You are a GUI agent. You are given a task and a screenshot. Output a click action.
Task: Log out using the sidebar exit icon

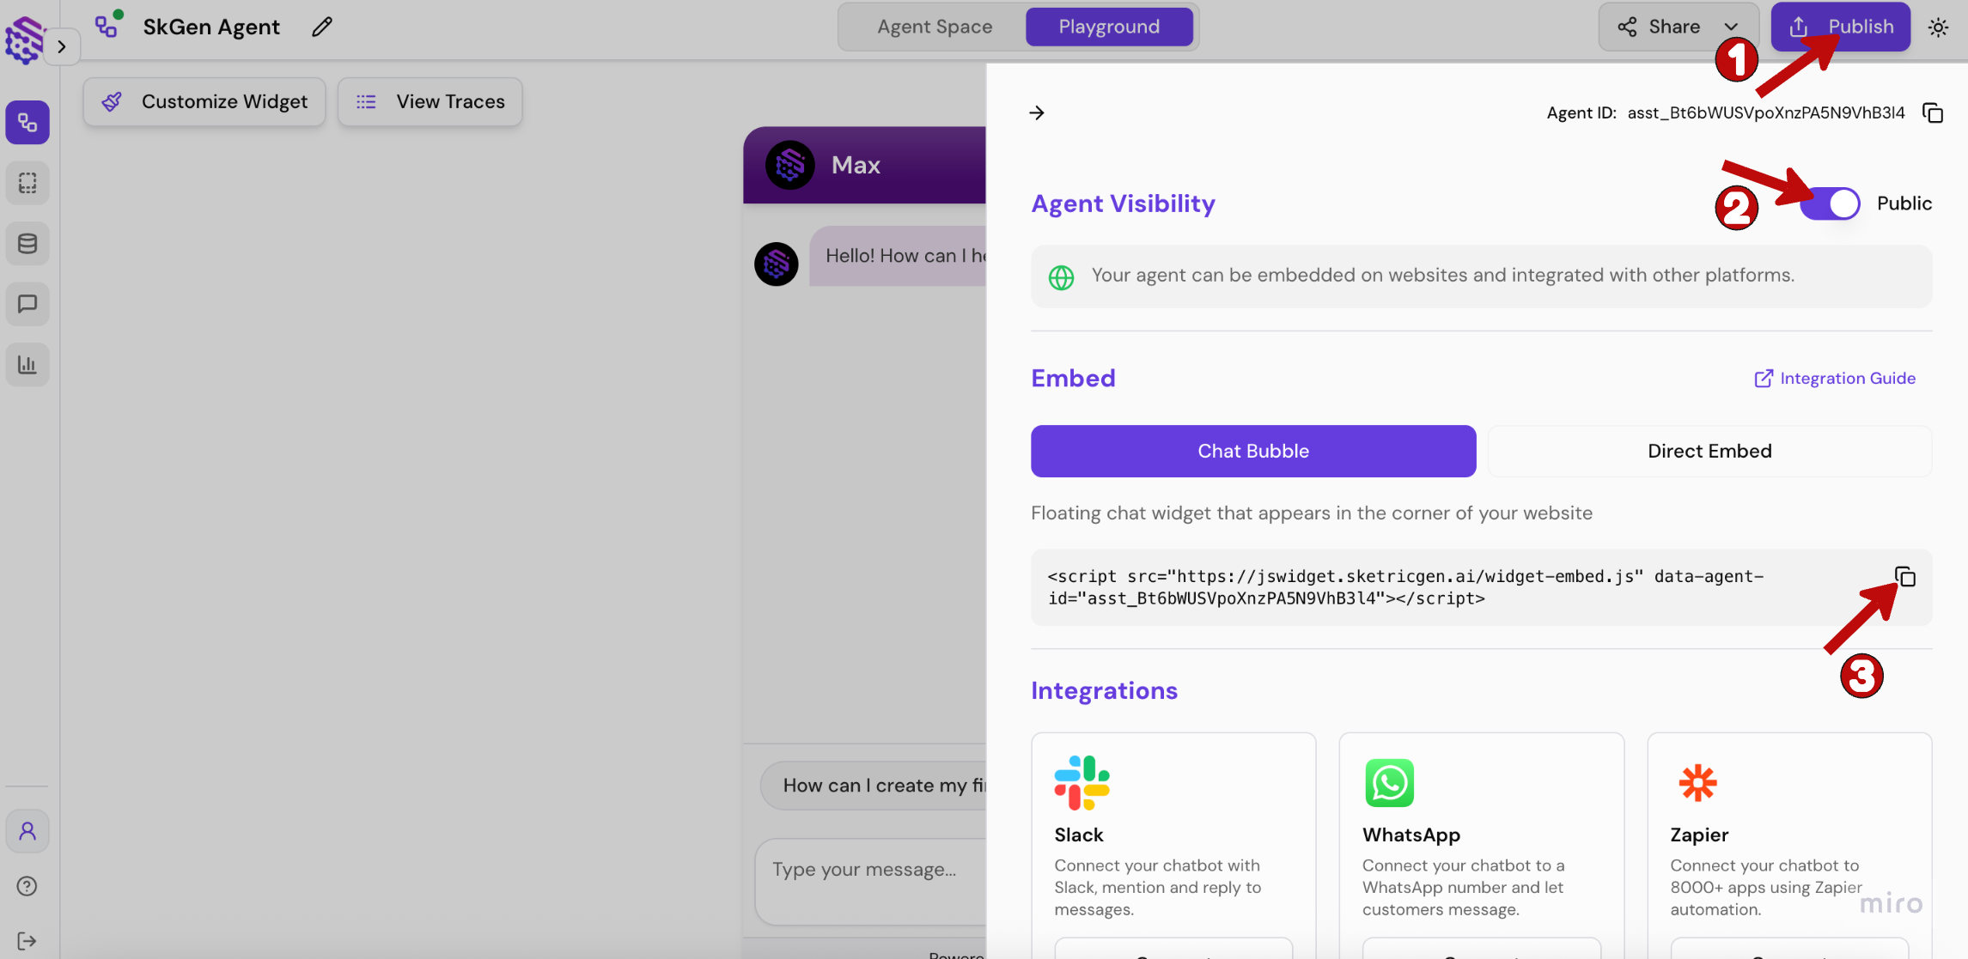[x=26, y=940]
